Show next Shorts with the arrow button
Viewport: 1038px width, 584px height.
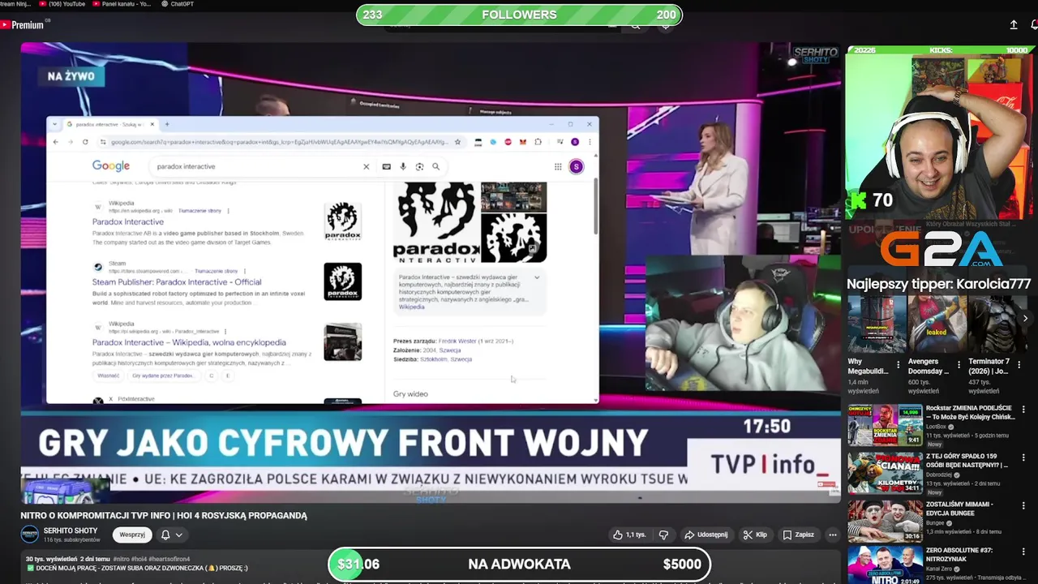click(x=1025, y=318)
